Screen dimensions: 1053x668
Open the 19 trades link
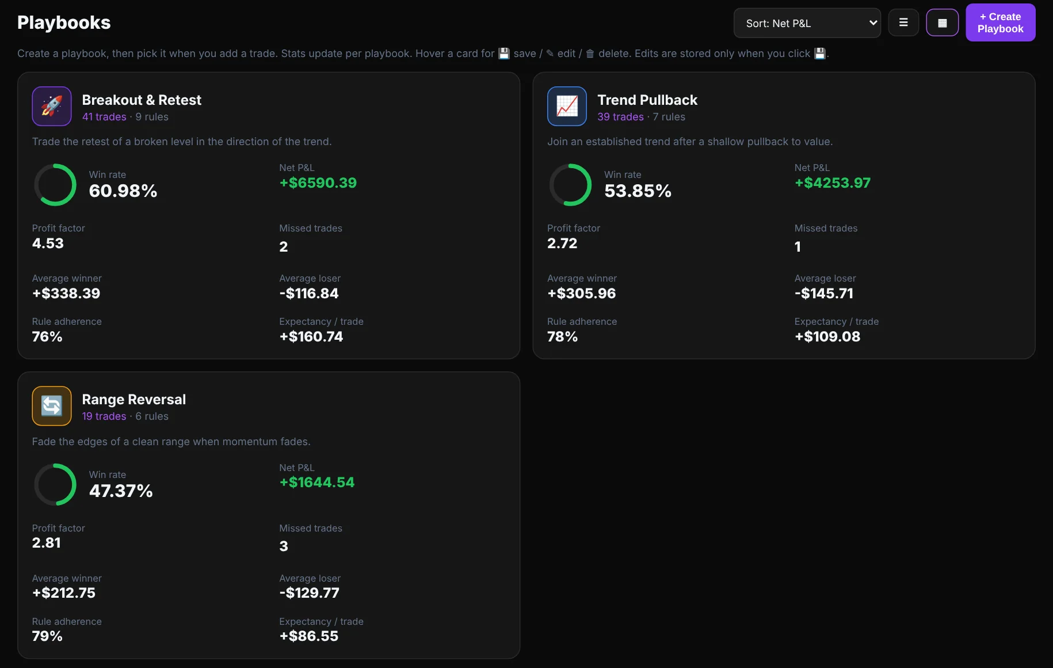click(104, 416)
